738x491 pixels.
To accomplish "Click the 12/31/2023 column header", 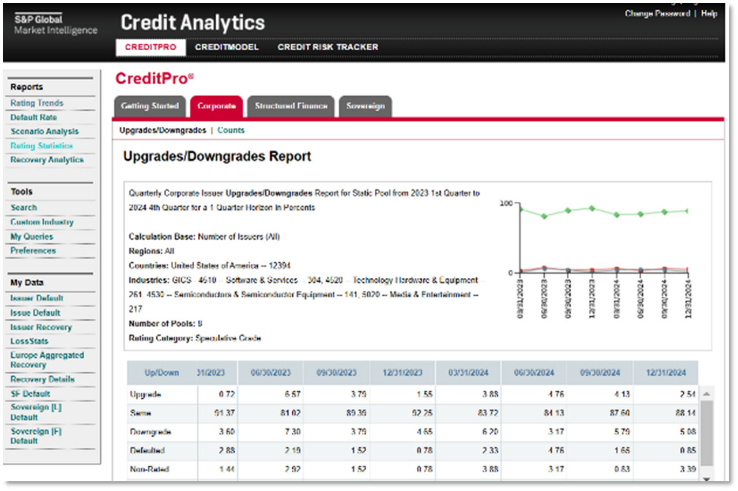I will [402, 373].
